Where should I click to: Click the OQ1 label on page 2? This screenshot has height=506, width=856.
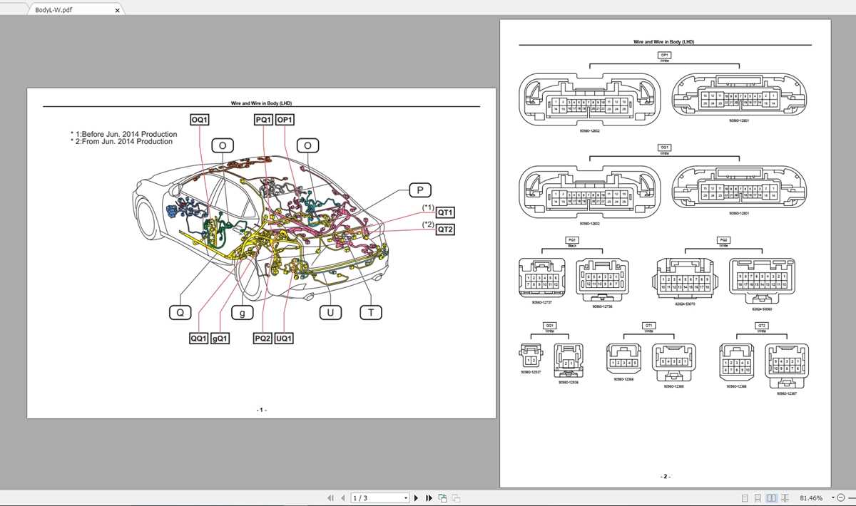[x=664, y=147]
